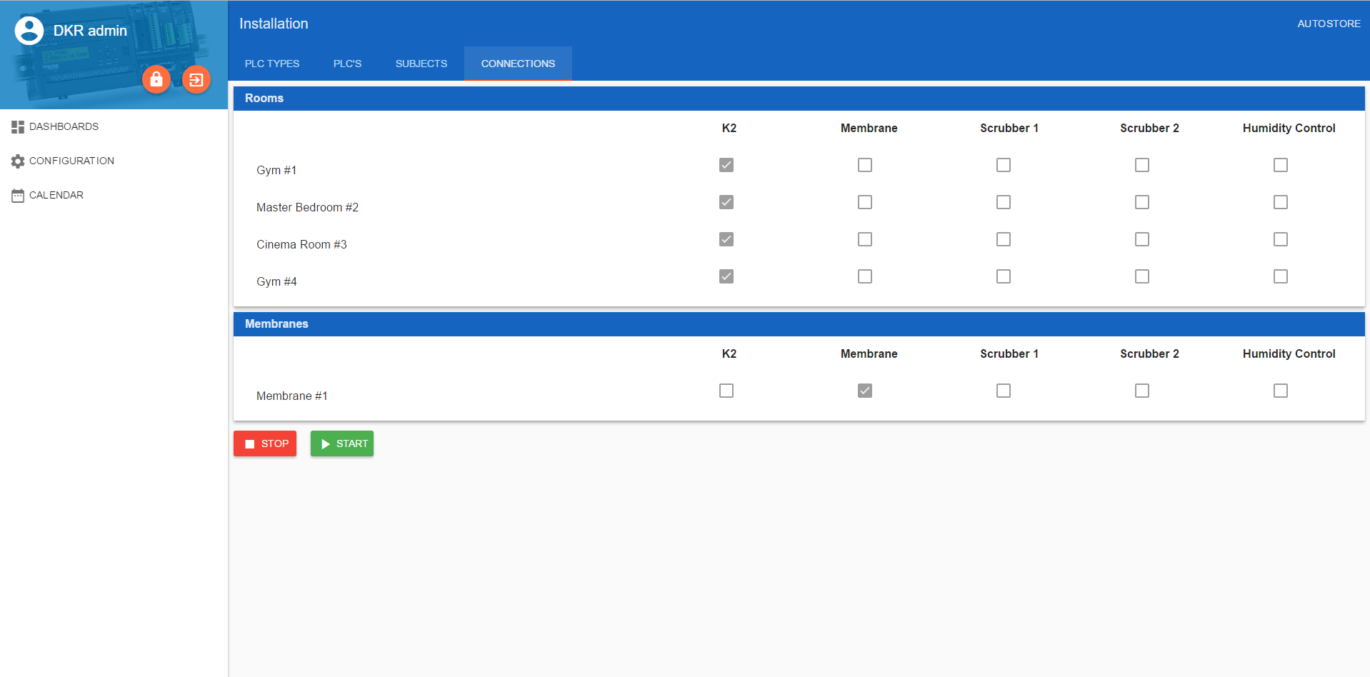Image resolution: width=1370 pixels, height=677 pixels.
Task: Switch to the SUBJECTS tab
Action: [421, 64]
